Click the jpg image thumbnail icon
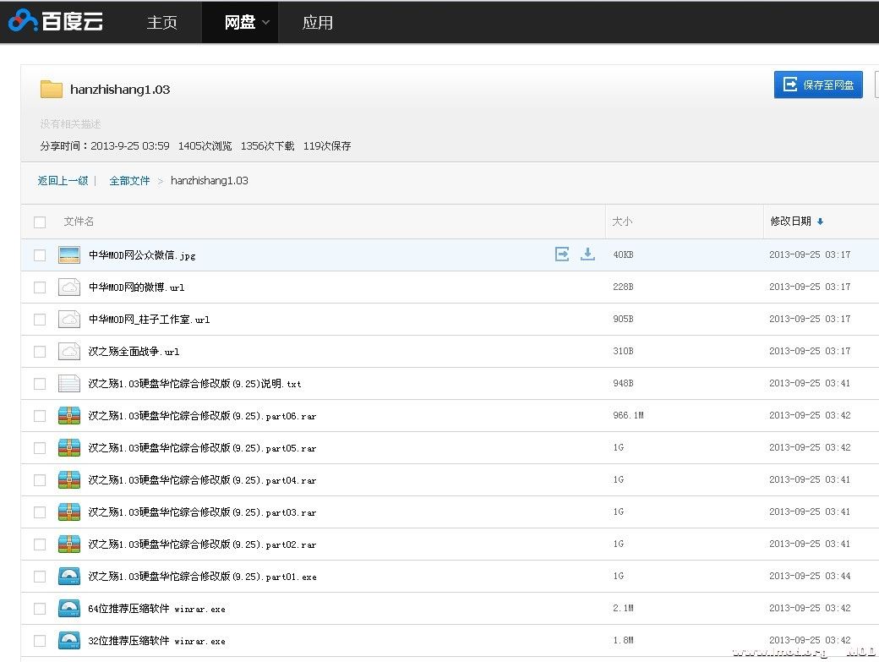 (69, 254)
